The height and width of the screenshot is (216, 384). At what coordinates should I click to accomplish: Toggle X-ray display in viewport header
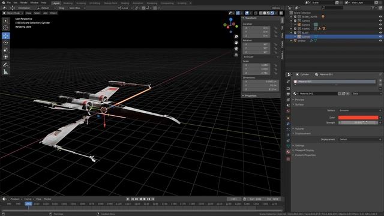pos(256,13)
